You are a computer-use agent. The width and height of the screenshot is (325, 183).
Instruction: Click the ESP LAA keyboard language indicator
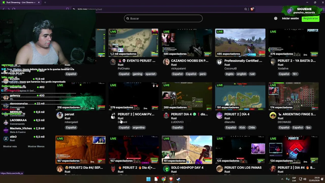[x=294, y=179]
